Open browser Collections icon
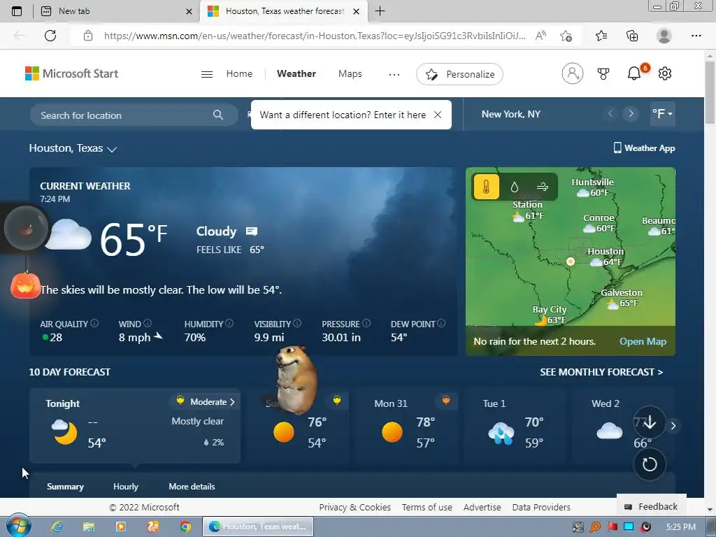The image size is (716, 537). tap(632, 36)
